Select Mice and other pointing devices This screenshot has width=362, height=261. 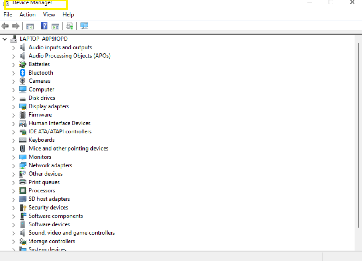coord(68,149)
